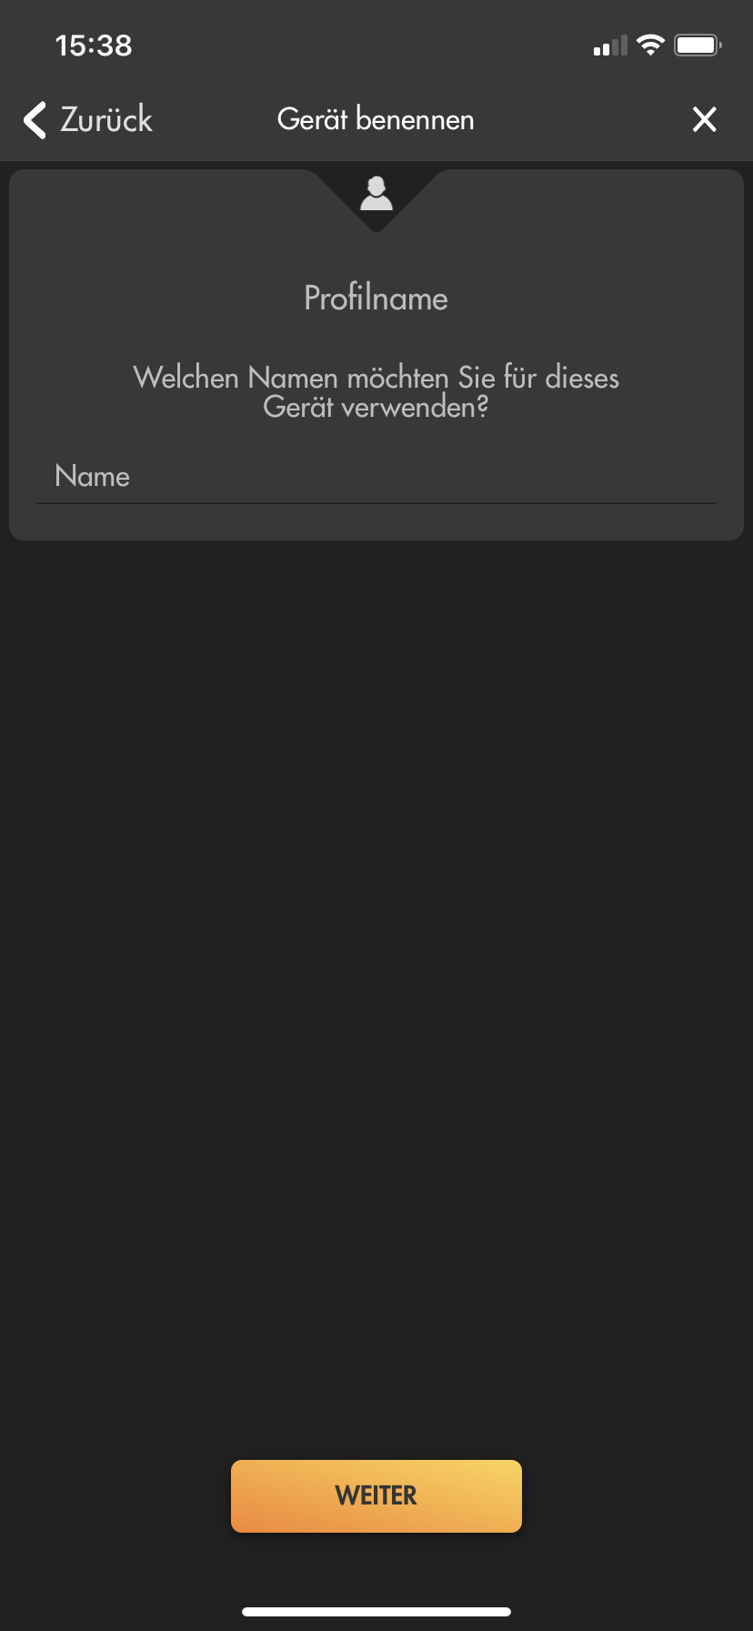The image size is (753, 1631).
Task: Tap the Profilname heading
Action: 376,298
